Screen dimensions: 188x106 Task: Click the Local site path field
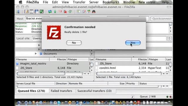(x=37, y=38)
